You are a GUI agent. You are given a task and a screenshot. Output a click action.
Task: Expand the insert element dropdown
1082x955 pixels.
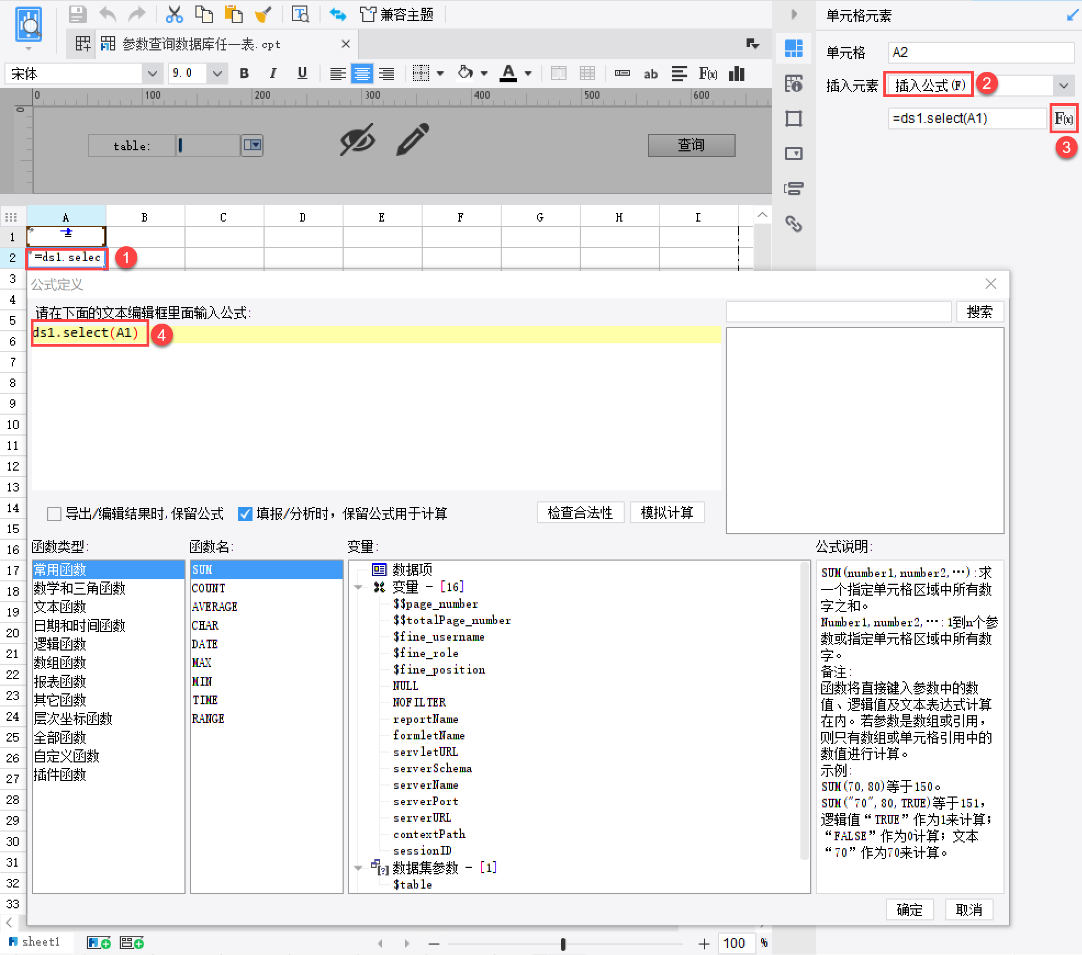[1063, 86]
